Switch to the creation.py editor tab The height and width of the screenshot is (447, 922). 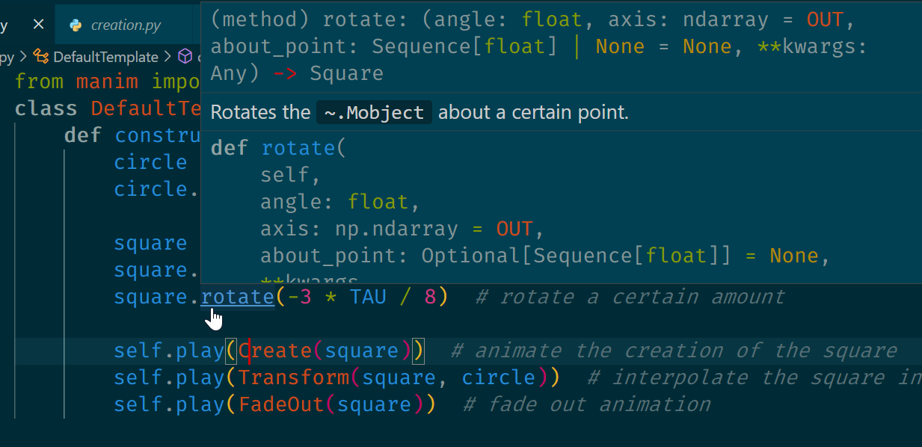127,23
